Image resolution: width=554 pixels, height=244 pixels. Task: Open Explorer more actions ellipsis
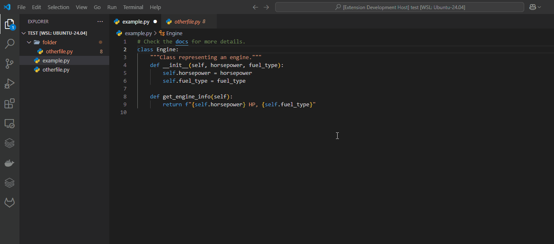[100, 22]
